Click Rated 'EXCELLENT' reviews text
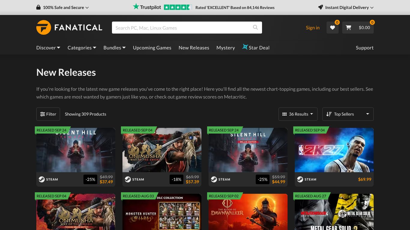This screenshot has height=230, width=410. (235, 7)
